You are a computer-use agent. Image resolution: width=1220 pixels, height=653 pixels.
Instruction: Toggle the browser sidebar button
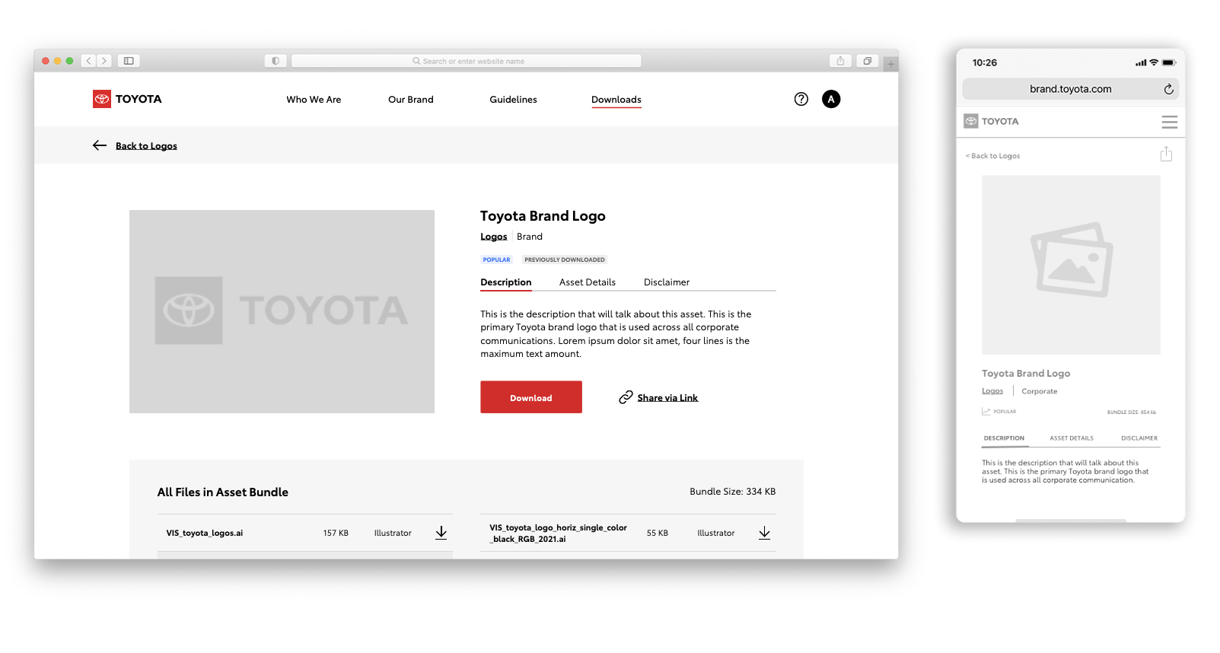coord(129,61)
